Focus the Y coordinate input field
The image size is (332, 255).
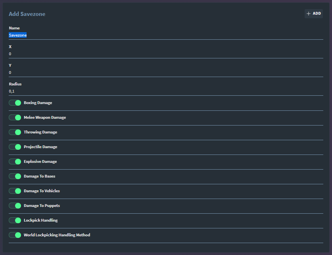pos(166,73)
